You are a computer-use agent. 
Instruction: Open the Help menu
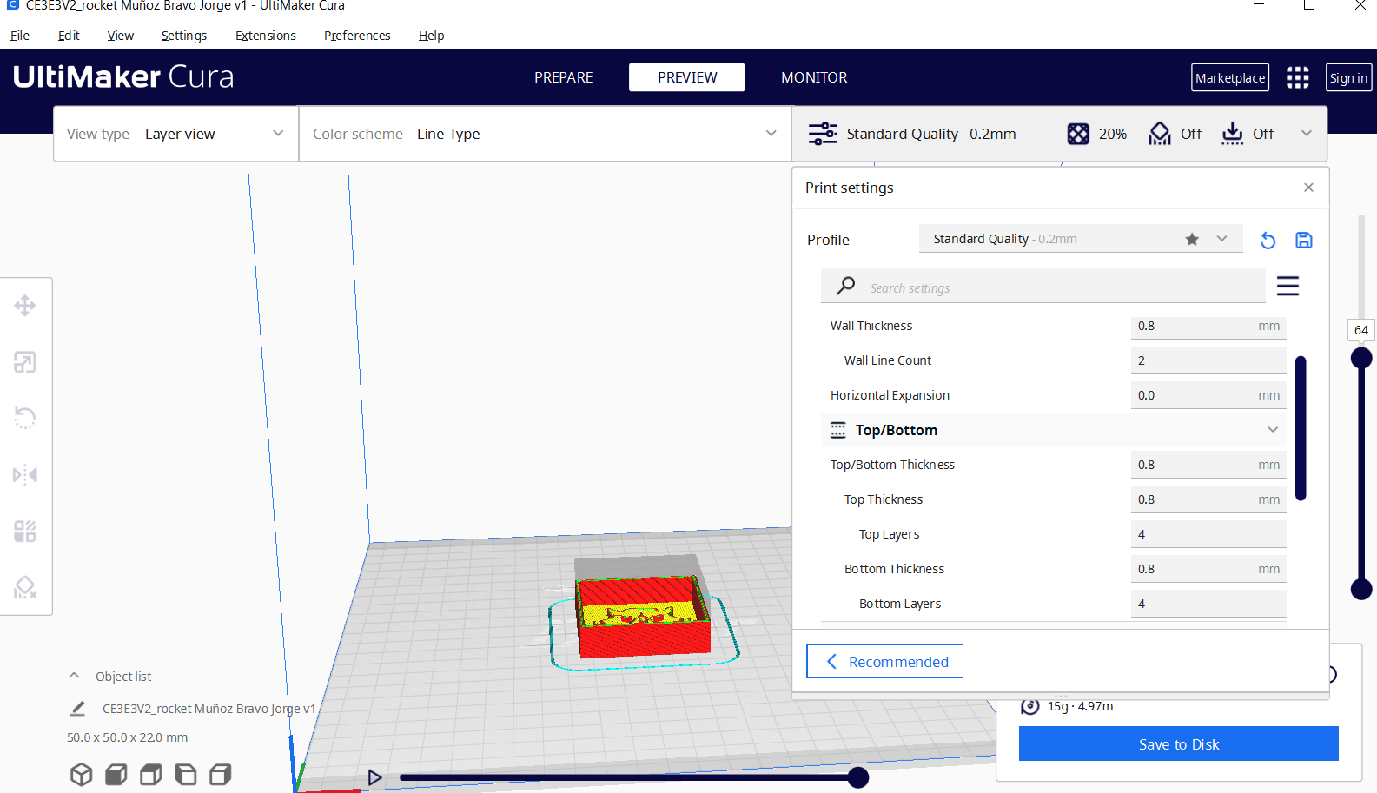tap(431, 36)
